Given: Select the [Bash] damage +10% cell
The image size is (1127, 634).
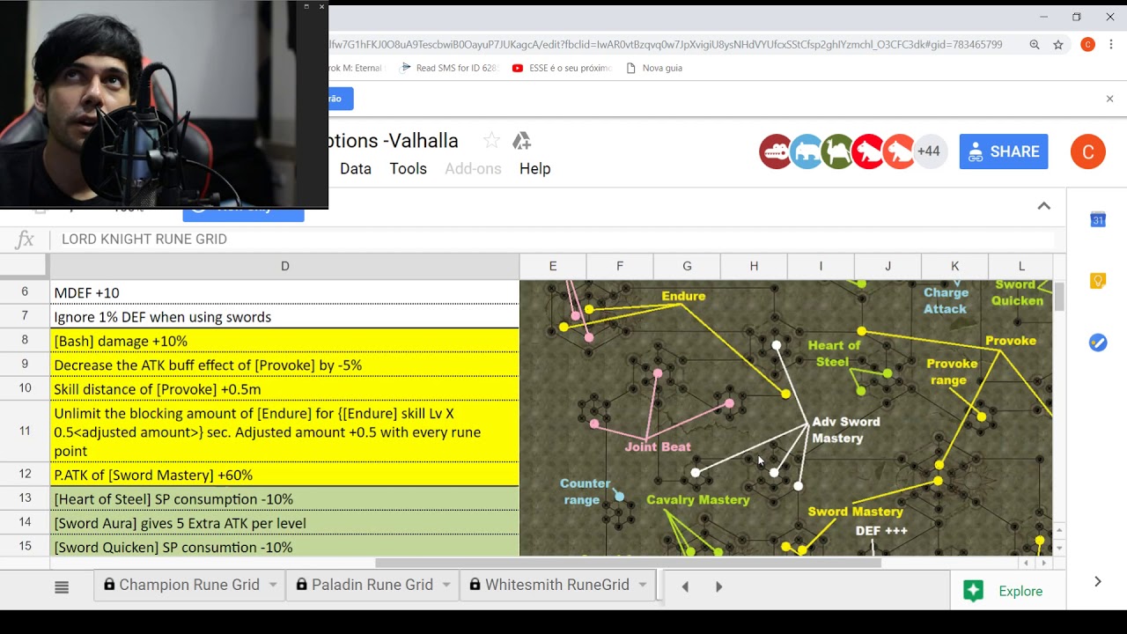Looking at the screenshot, I should [x=284, y=341].
